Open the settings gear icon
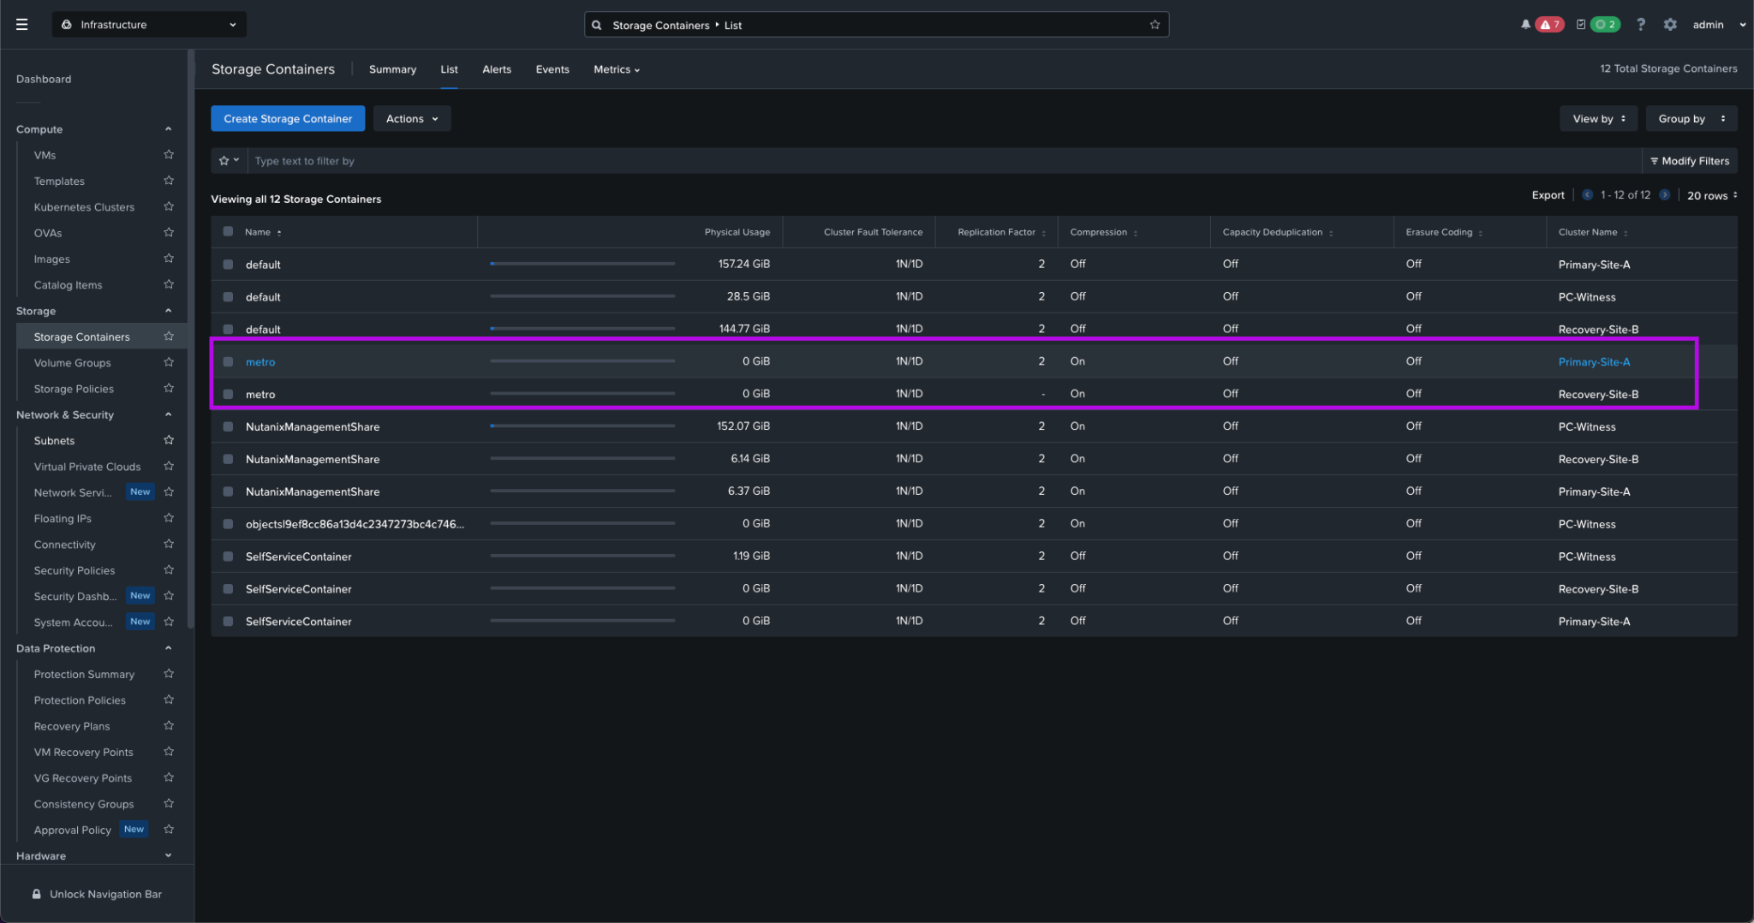 (1670, 24)
